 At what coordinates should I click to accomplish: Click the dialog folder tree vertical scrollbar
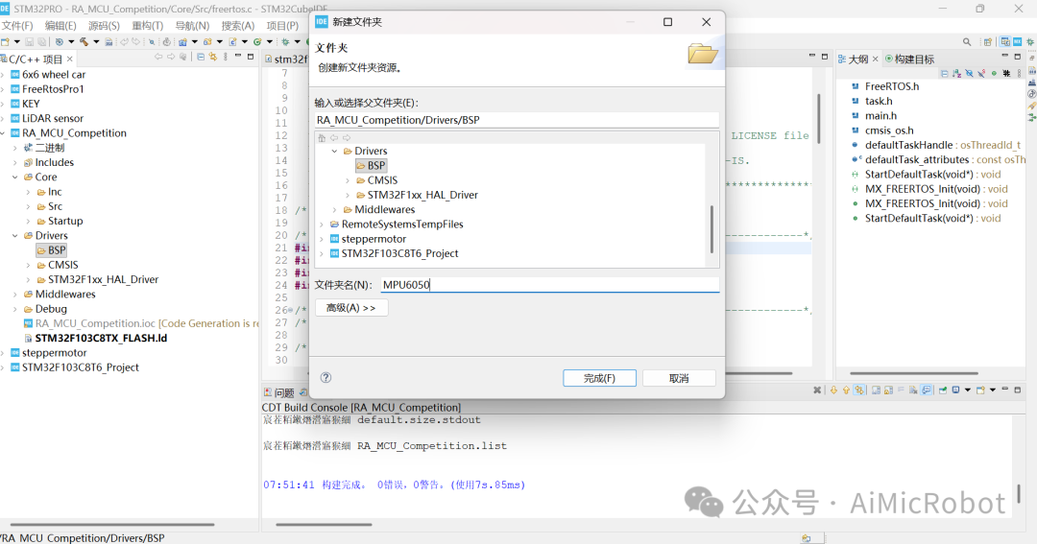click(x=711, y=228)
